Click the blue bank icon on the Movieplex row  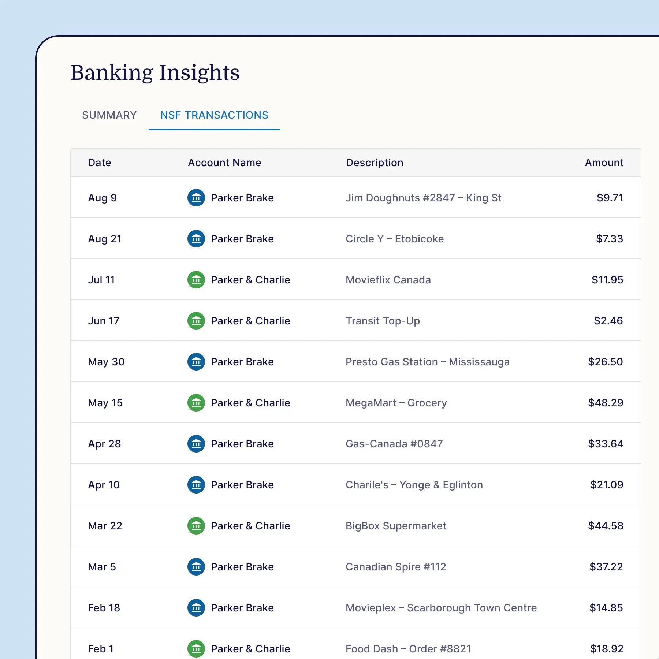pyautogui.click(x=196, y=608)
